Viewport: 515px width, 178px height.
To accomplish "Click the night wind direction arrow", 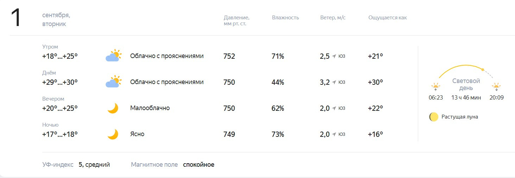I will [334, 134].
